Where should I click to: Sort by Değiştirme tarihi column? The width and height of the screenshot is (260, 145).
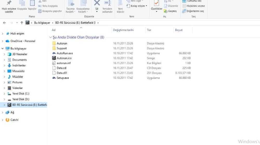[123, 30]
